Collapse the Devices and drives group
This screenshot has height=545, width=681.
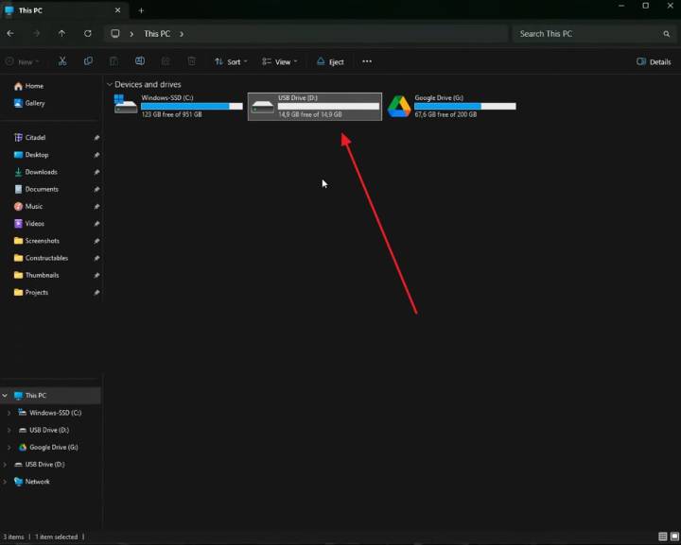point(110,85)
